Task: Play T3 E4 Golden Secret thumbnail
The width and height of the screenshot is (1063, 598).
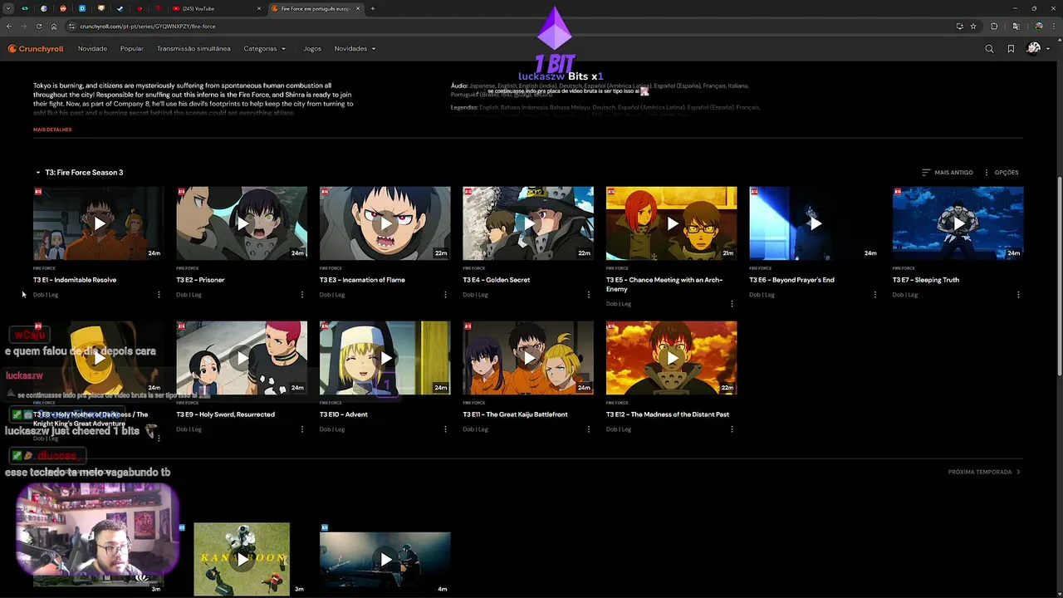Action: pyautogui.click(x=528, y=223)
